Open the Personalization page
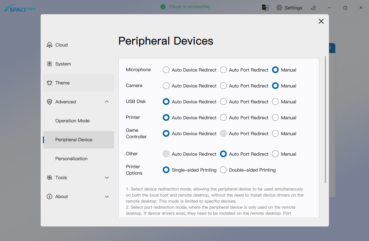 71,159
